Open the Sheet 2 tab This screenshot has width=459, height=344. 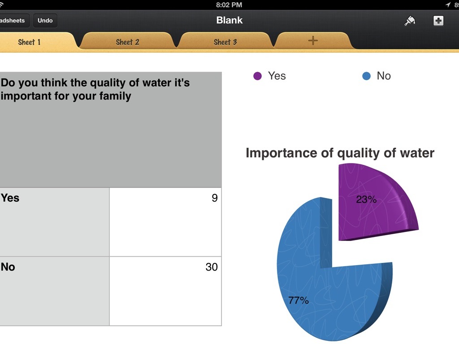(x=127, y=42)
